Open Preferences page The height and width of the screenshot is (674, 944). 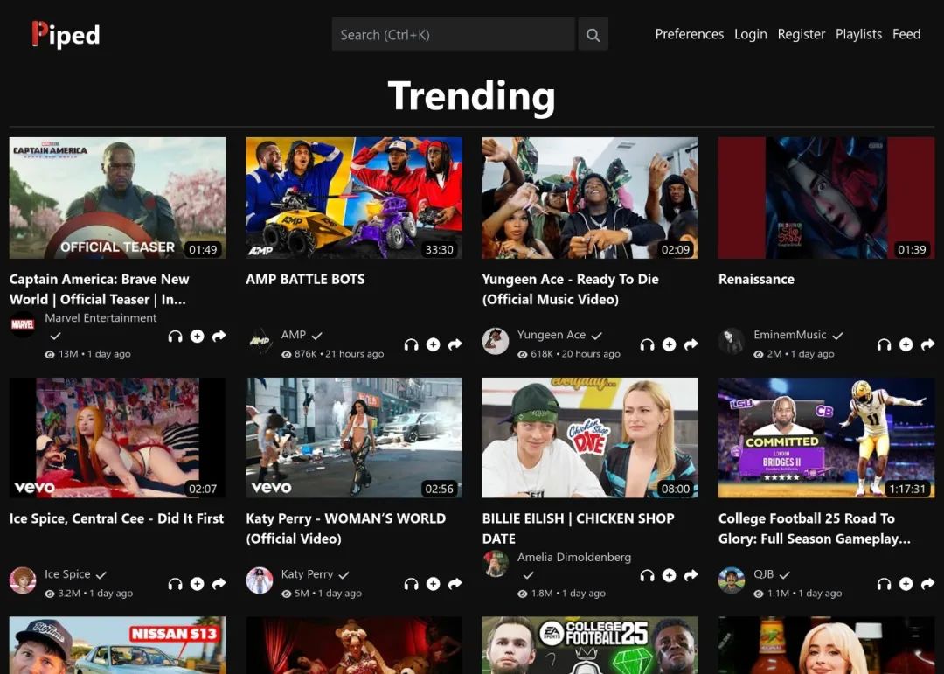690,34
